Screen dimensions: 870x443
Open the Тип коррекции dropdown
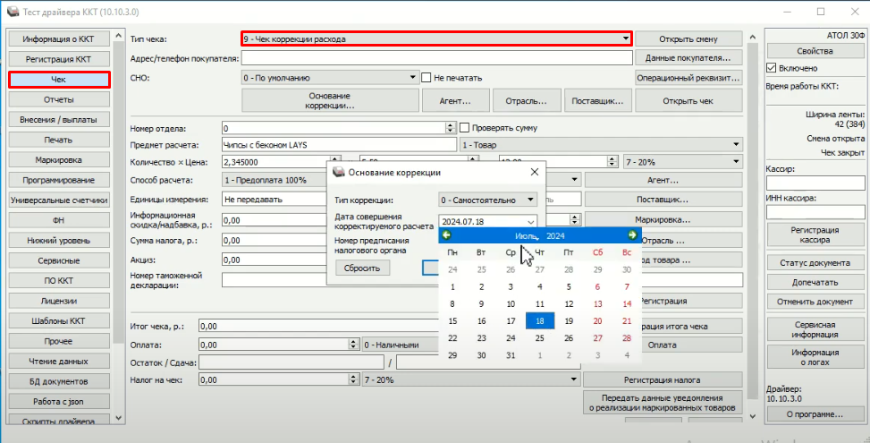pyautogui.click(x=531, y=200)
